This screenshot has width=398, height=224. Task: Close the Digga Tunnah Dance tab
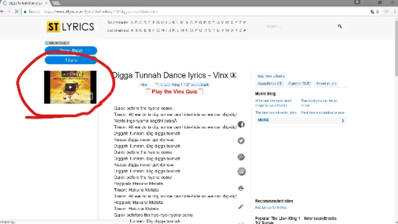(47, 3)
